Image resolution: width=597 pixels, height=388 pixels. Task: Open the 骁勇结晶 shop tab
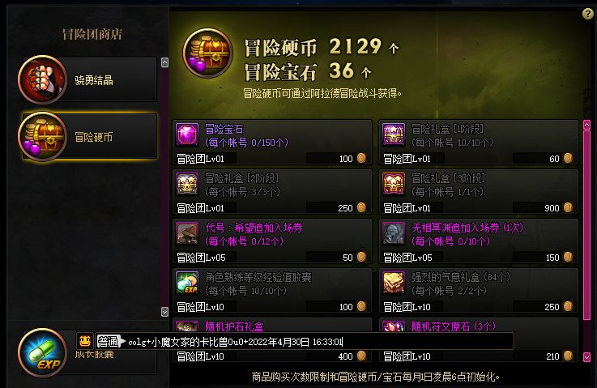(88, 79)
